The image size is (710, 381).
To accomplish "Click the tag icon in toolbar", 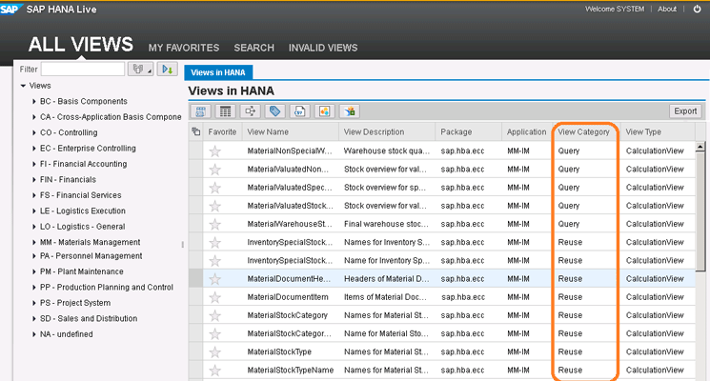I will [x=275, y=111].
